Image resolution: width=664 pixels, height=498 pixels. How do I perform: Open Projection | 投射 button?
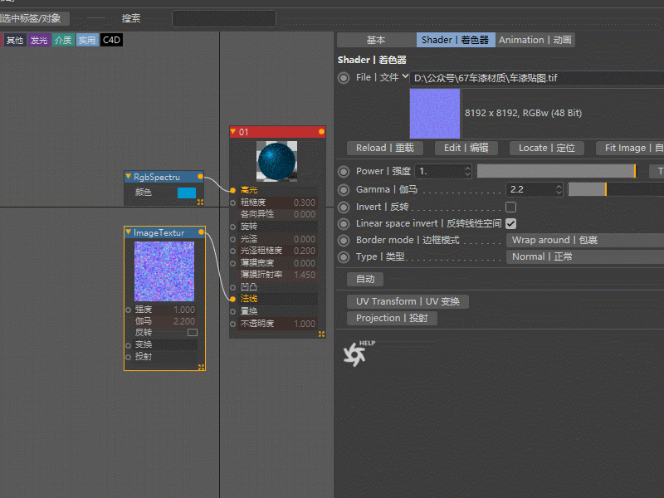392,318
